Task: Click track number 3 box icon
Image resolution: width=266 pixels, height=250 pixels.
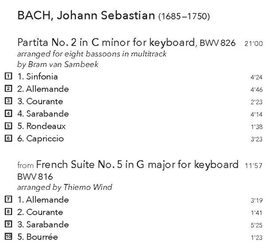Action: coord(8,101)
